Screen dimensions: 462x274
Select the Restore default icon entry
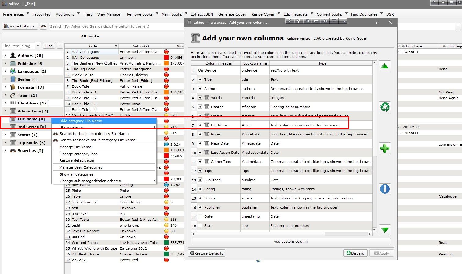[x=104, y=160]
